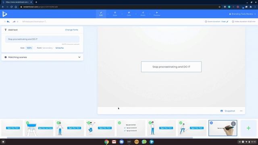Open the Chrome three-dot menu
The width and height of the screenshot is (258, 145).
tap(255, 7)
